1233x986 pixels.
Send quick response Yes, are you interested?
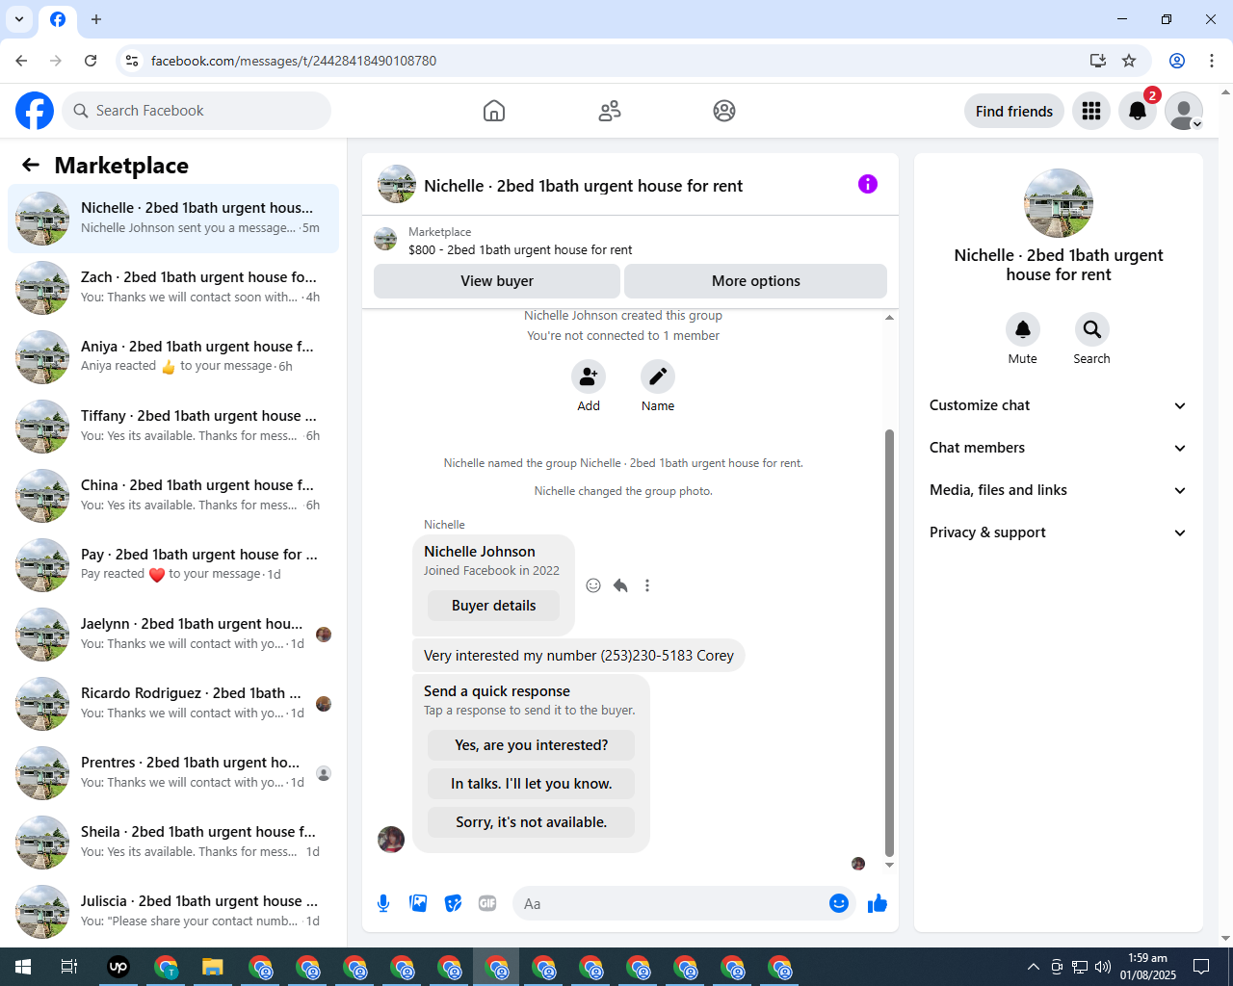point(532,745)
